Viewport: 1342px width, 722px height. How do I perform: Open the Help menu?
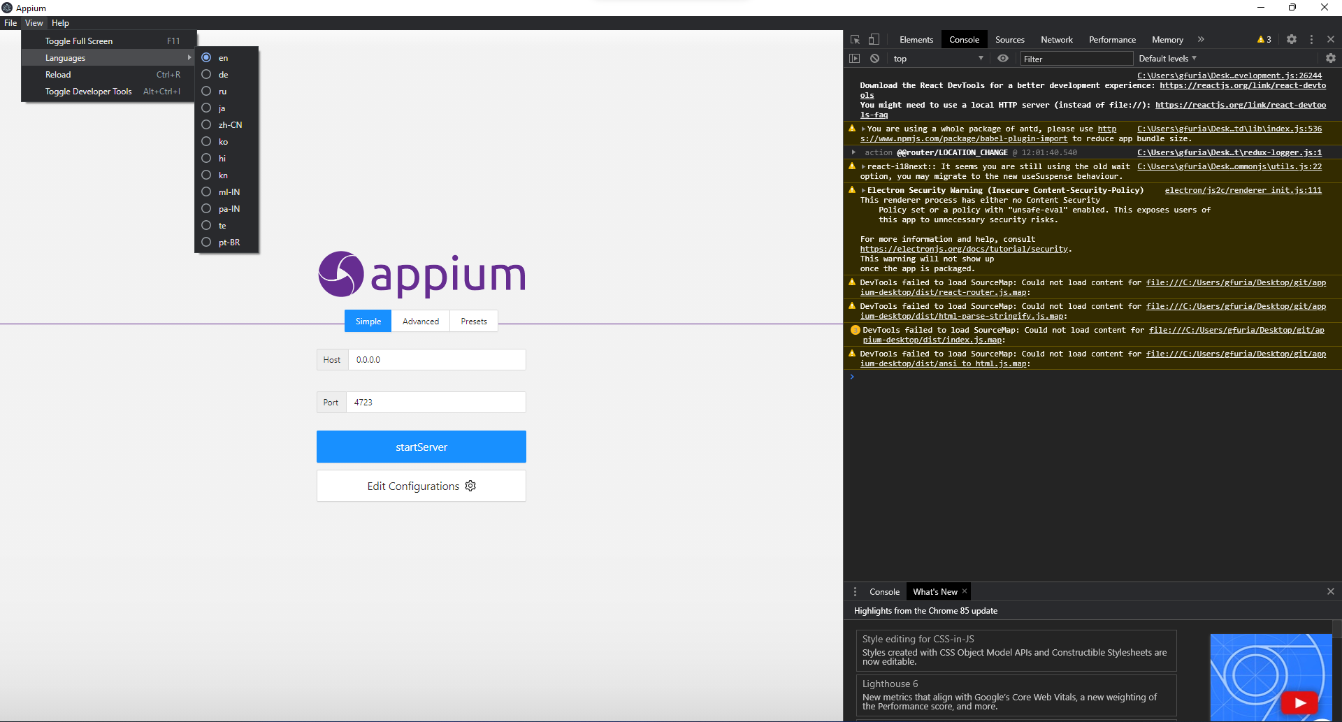[60, 23]
